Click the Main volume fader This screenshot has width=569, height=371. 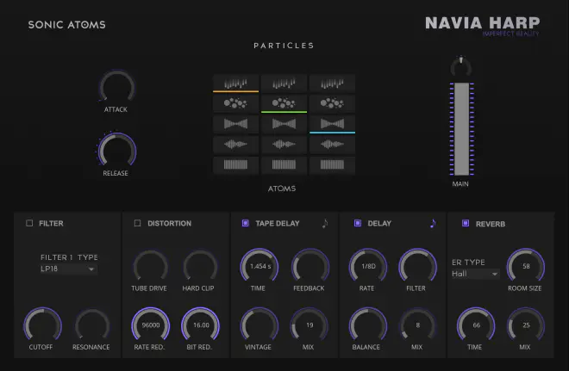point(461,129)
